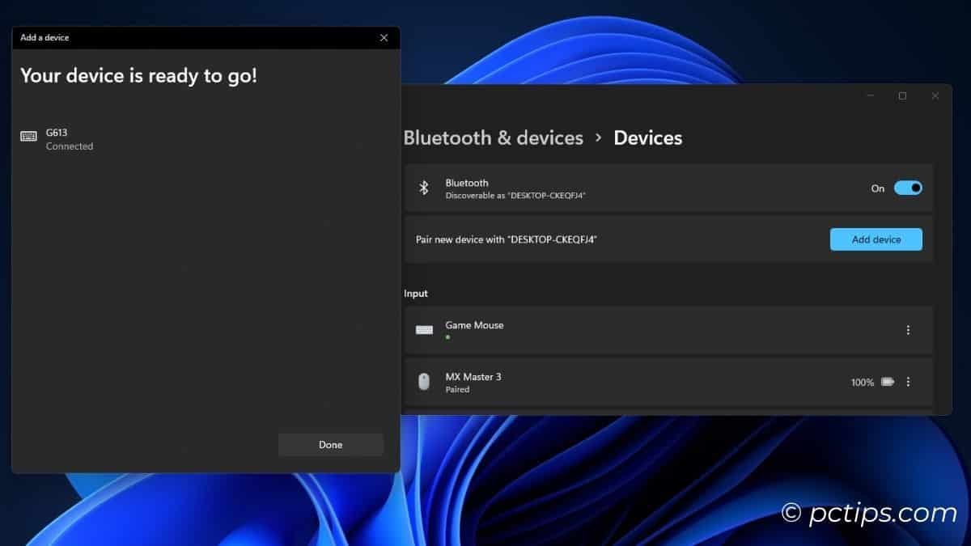Click the Add a device title bar text
The image size is (971, 546).
pos(45,37)
